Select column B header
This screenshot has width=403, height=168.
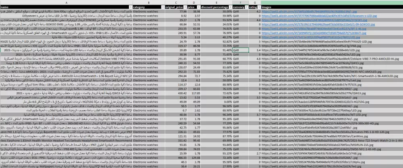[x=149, y=2]
